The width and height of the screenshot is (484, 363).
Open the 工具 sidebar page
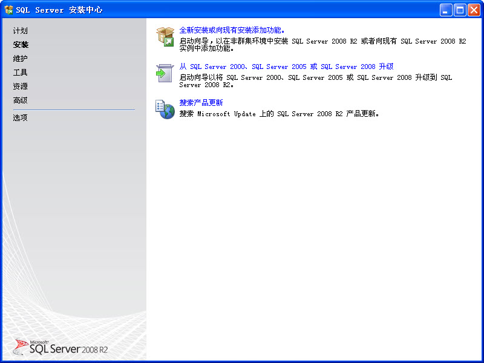(x=21, y=72)
